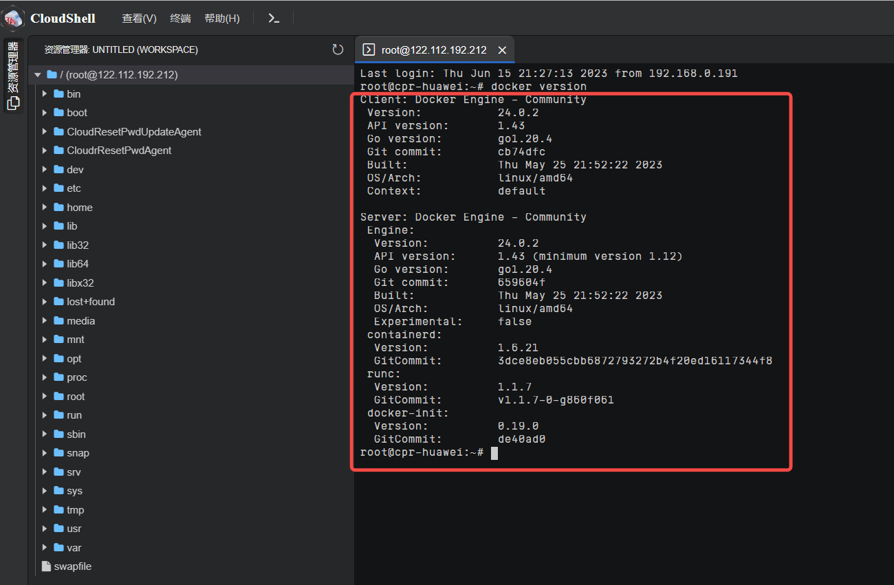This screenshot has height=585, width=894.
Task: Click the opt folder icon
Action: 58,359
